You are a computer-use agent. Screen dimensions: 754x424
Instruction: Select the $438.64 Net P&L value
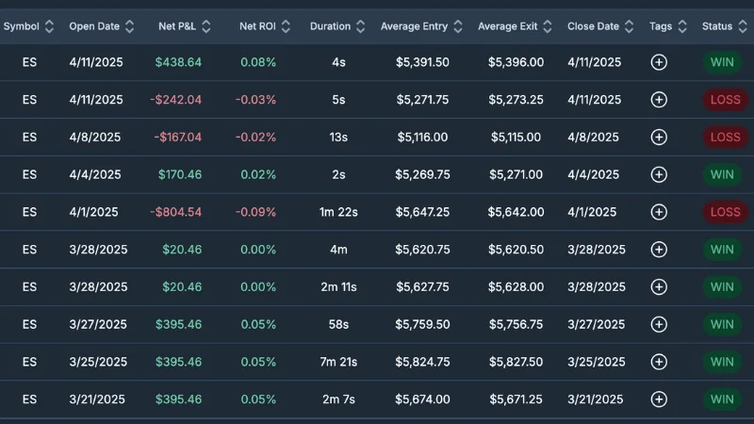(x=178, y=62)
